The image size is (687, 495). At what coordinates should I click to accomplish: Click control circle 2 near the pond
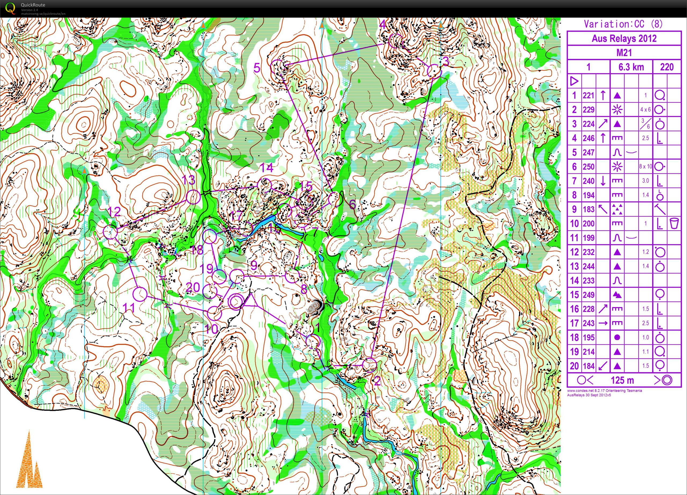(369, 365)
